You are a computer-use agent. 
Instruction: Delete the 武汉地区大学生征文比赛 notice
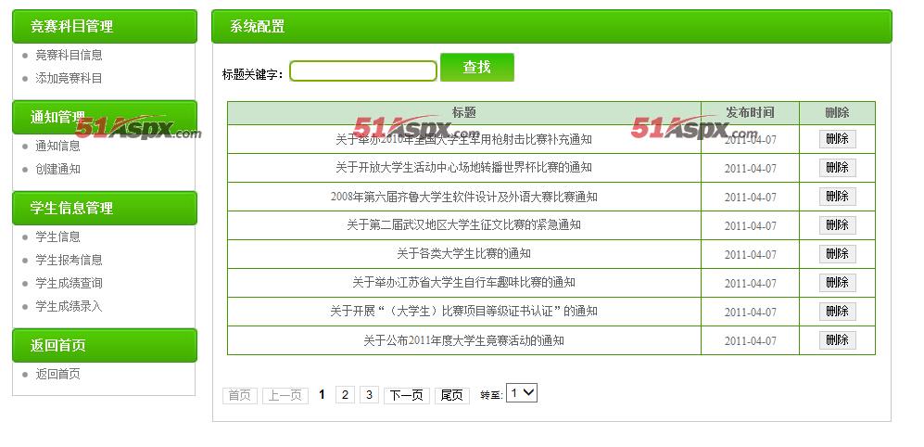pyautogui.click(x=838, y=224)
